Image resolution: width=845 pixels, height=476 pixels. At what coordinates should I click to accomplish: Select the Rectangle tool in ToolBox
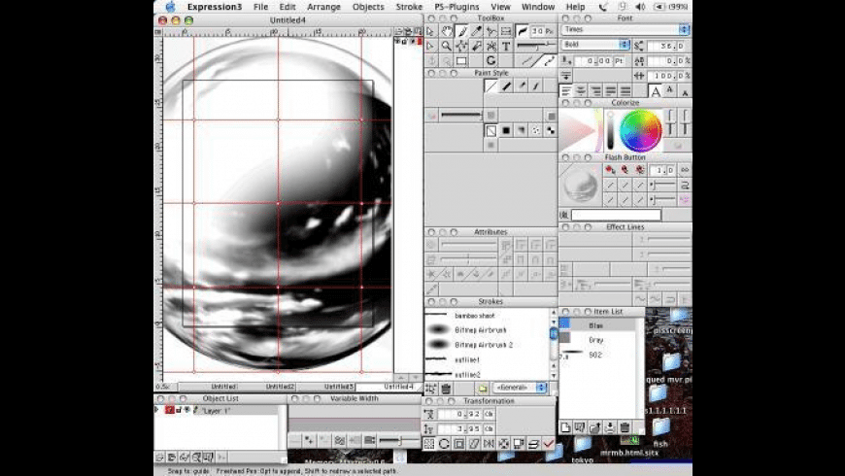click(461, 61)
